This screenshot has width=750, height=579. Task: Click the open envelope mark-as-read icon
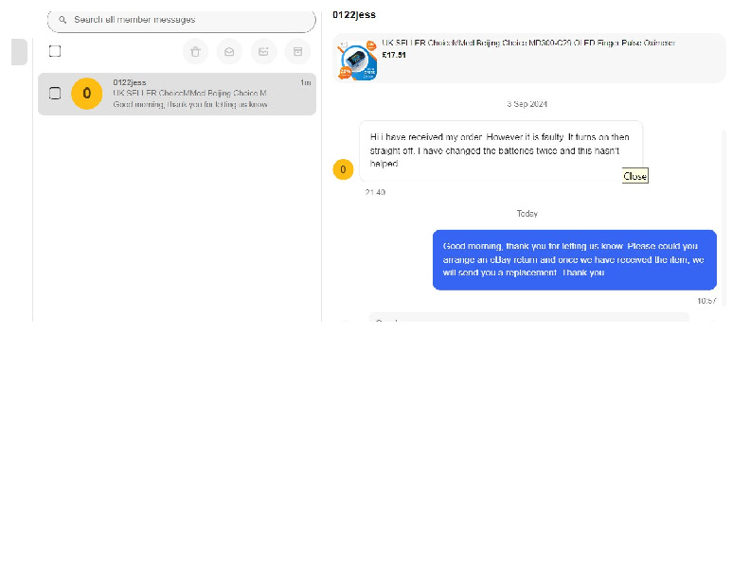229,51
